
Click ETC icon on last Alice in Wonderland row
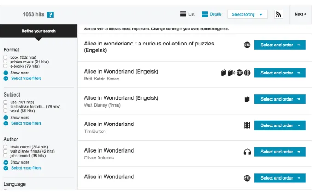tap(247, 178)
